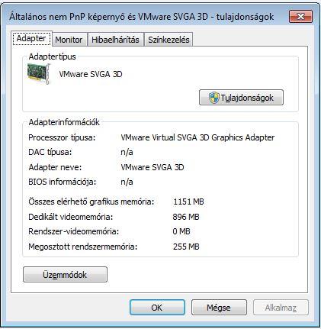Click the Adapterinformációk group label

click(64, 122)
